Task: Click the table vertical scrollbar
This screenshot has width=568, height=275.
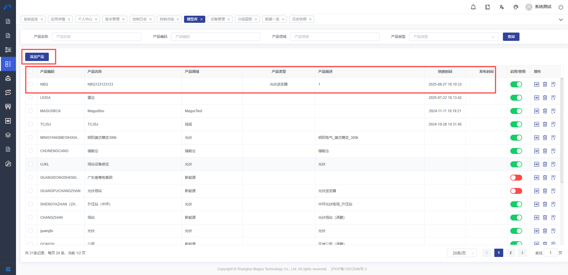Action: [x=562, y=130]
